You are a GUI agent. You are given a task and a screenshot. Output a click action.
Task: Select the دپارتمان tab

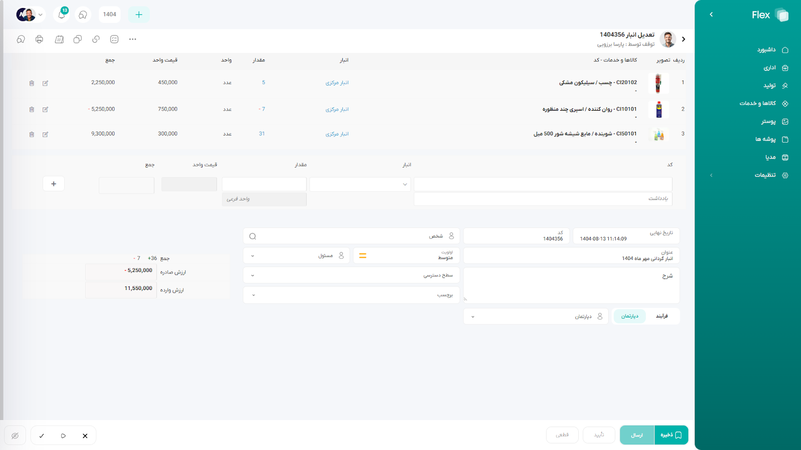pyautogui.click(x=630, y=316)
